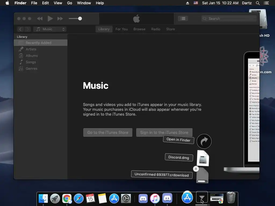The width and height of the screenshot is (275, 206).
Task: Click the Open in Finder arrow icon
Action: point(204,141)
